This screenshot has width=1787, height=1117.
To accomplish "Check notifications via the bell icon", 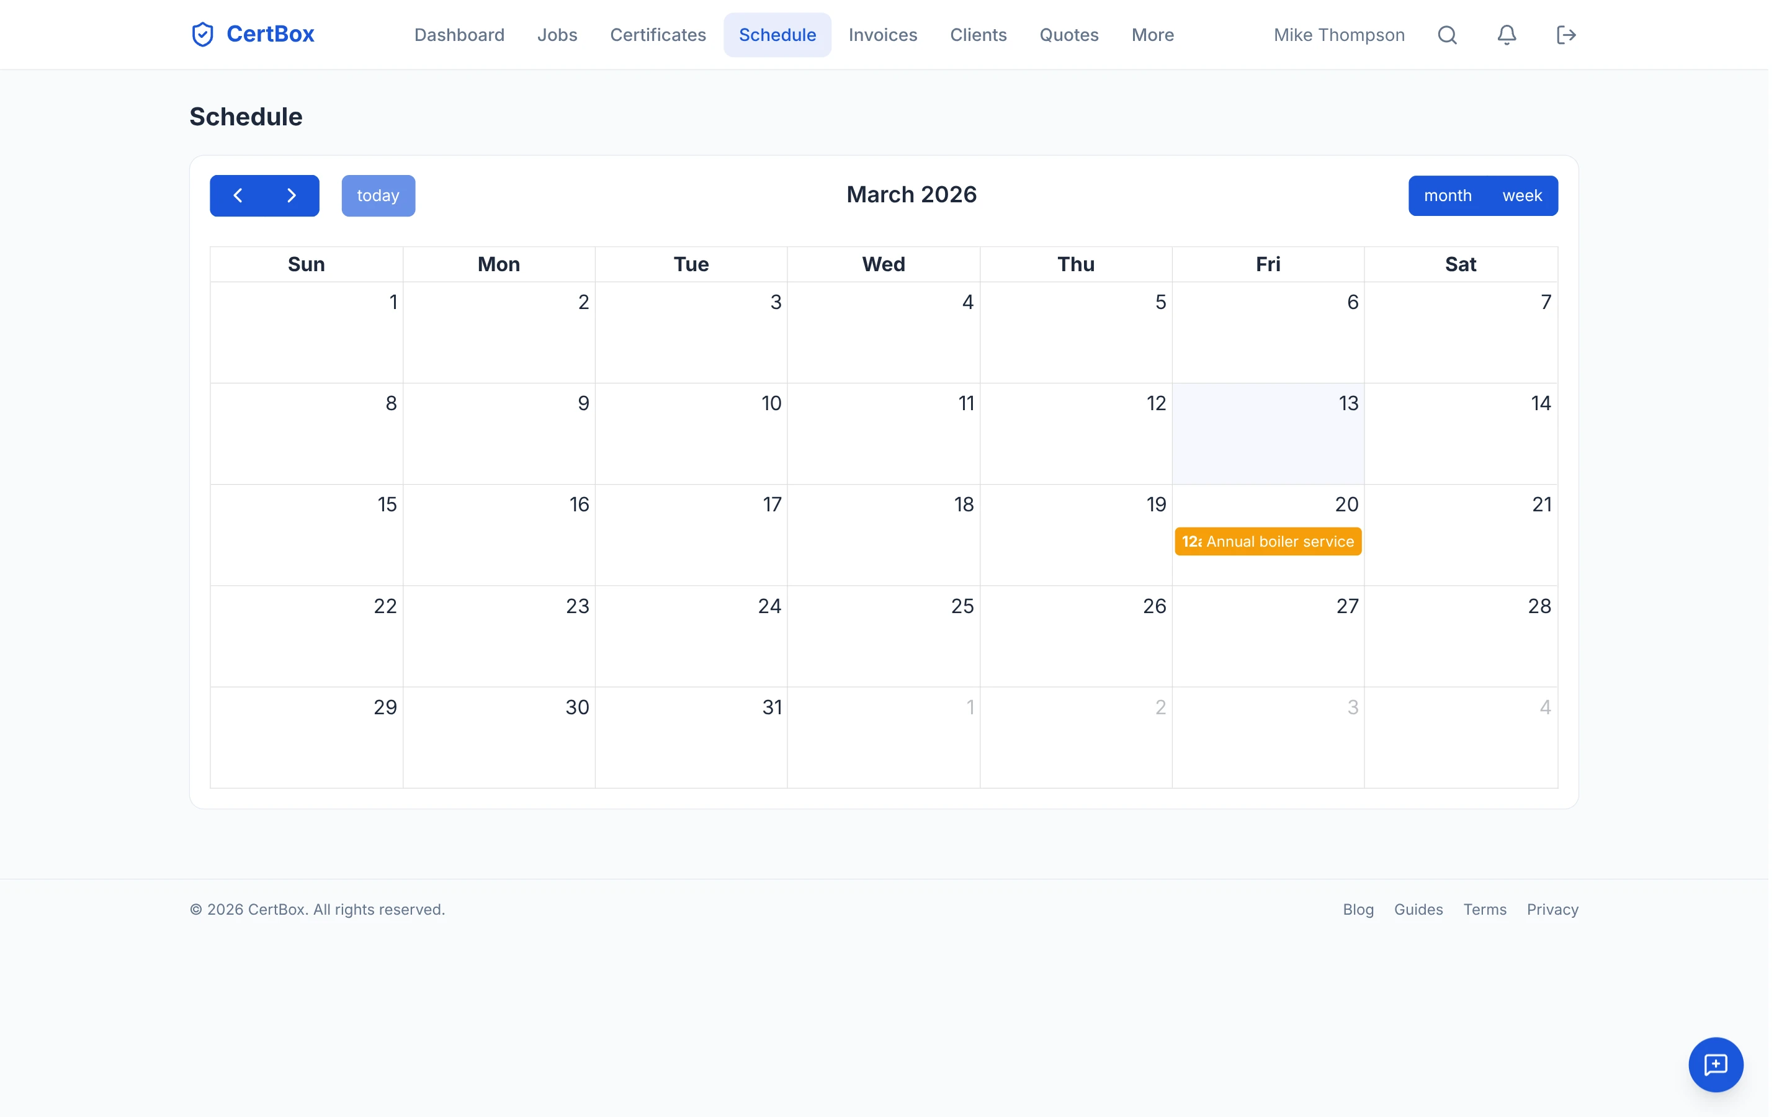I will 1506,34.
